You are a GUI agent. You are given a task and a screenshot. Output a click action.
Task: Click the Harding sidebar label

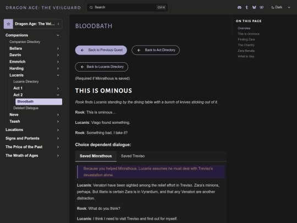(x=16, y=68)
